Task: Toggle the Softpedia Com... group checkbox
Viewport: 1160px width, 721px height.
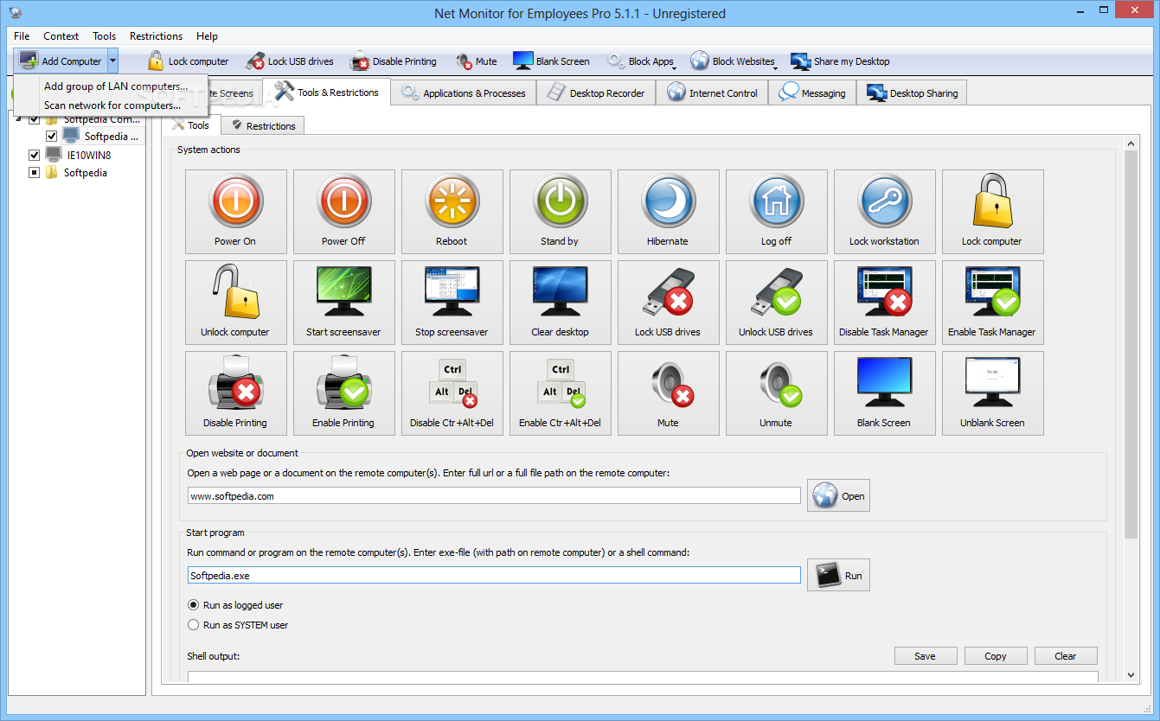Action: click(35, 119)
